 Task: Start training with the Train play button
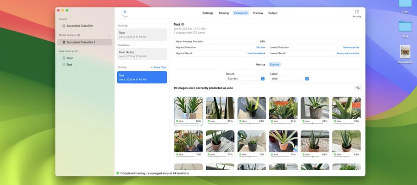pos(125,12)
